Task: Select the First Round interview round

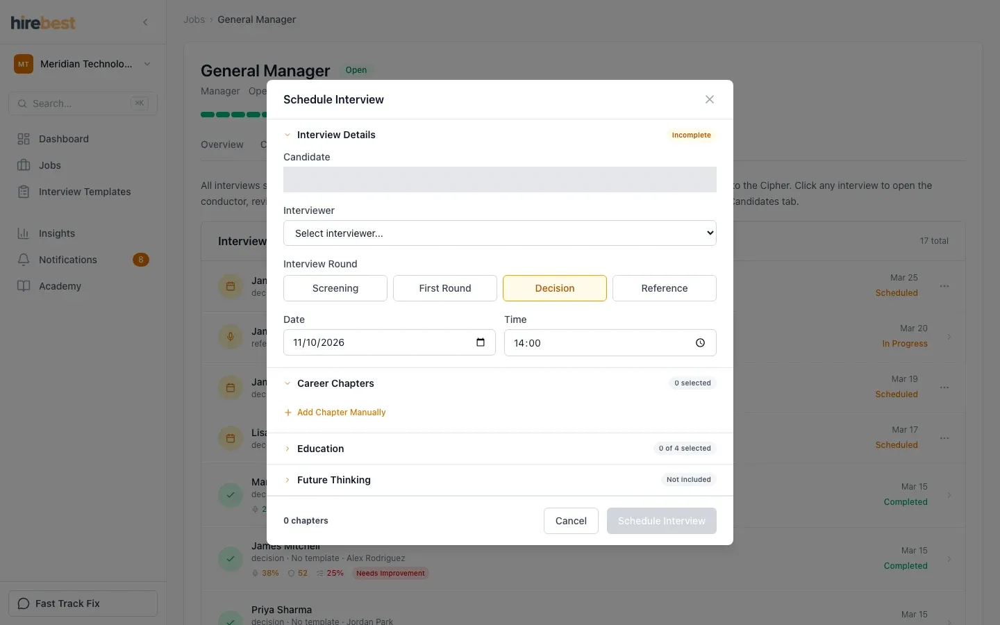Action: point(445,288)
